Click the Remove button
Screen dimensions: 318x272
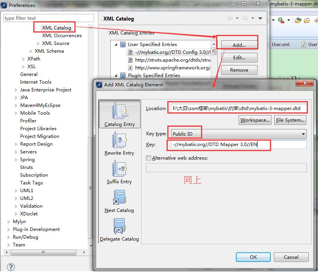239,70
